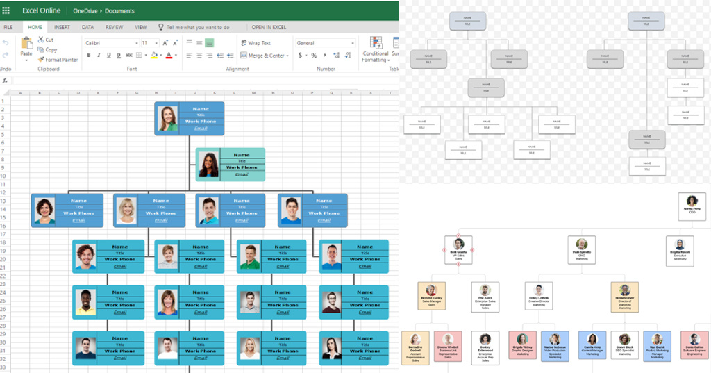711x373 pixels.
Task: Activate the Format Painter brush
Action: pos(41,60)
